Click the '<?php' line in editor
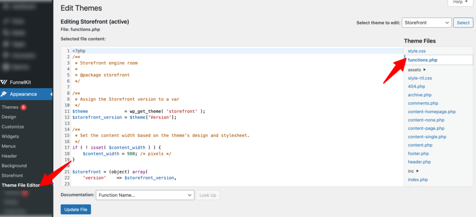The height and width of the screenshot is (217, 476). pos(79,51)
